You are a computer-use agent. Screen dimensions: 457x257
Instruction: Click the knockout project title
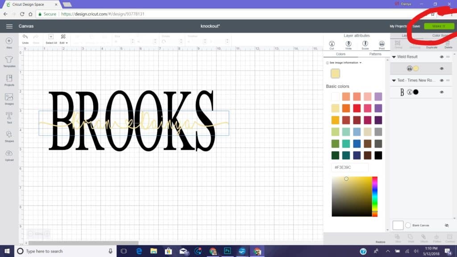coord(210,26)
